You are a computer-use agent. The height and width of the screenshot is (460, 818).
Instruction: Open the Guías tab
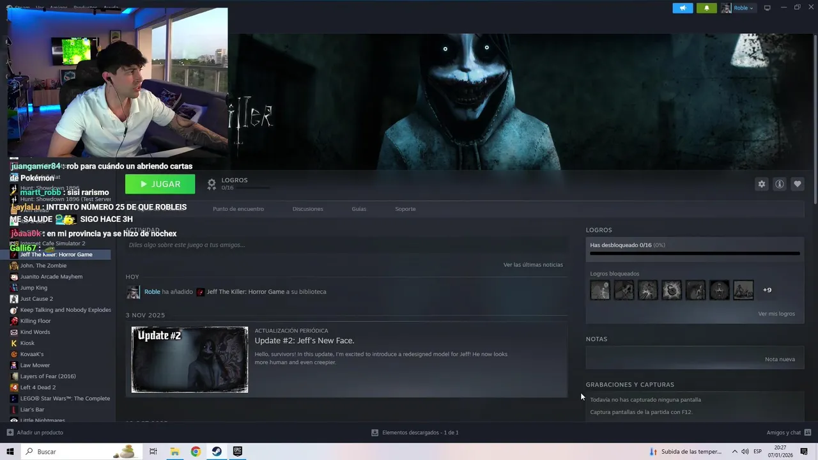359,209
